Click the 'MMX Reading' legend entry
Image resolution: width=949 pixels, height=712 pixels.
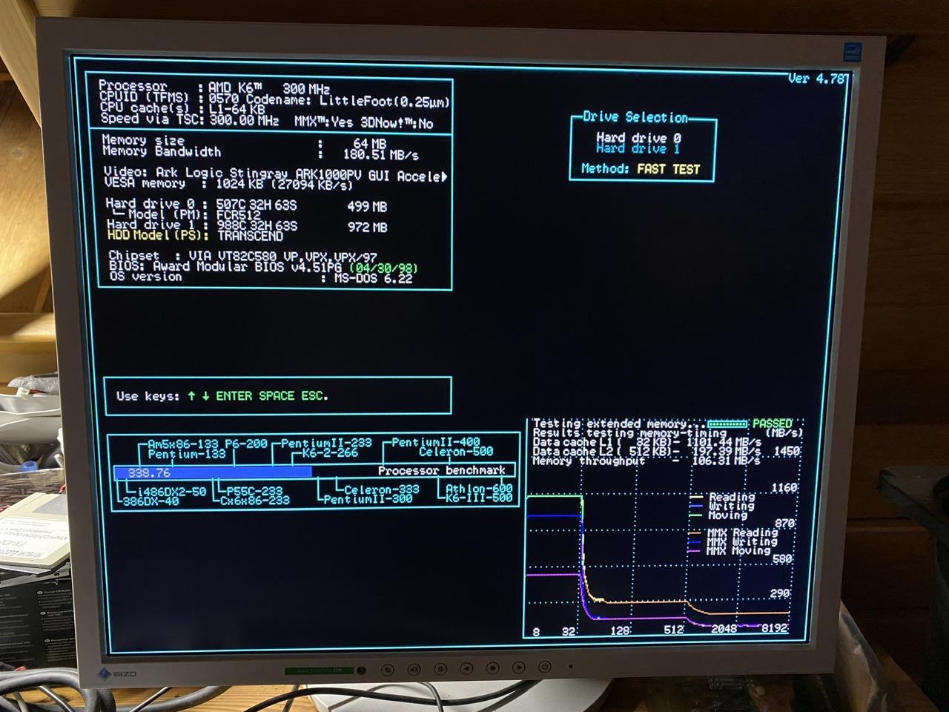(742, 533)
